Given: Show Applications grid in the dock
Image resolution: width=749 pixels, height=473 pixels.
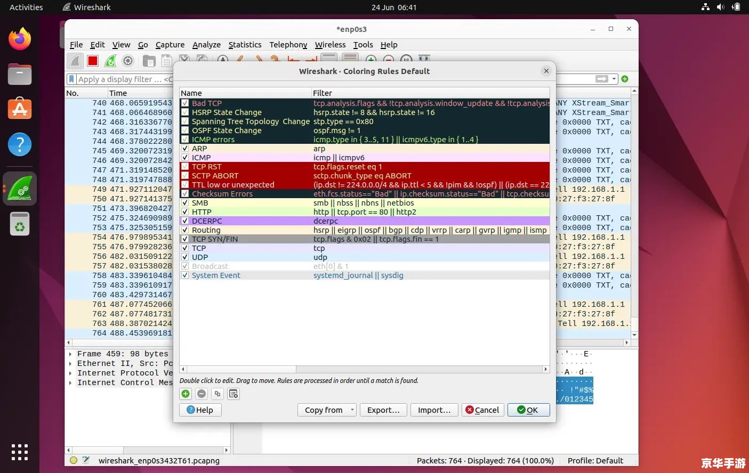Looking at the screenshot, I should 20,452.
